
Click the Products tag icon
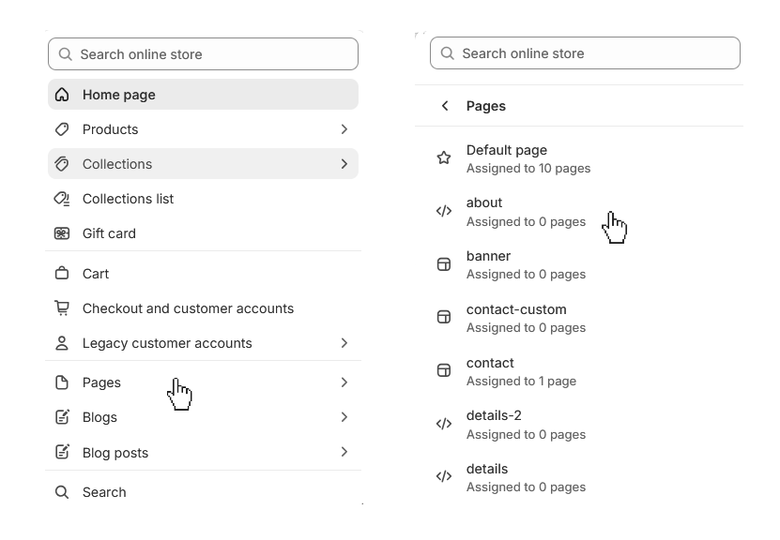(62, 129)
